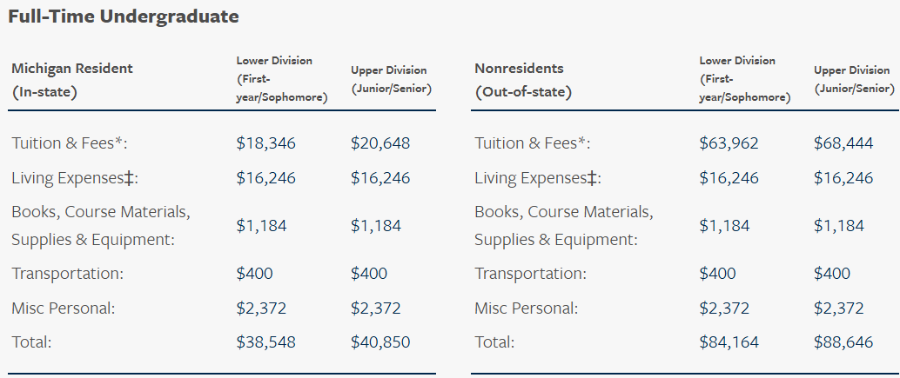
Task: Click the $88,646 nonresident total
Action: pyautogui.click(x=843, y=342)
